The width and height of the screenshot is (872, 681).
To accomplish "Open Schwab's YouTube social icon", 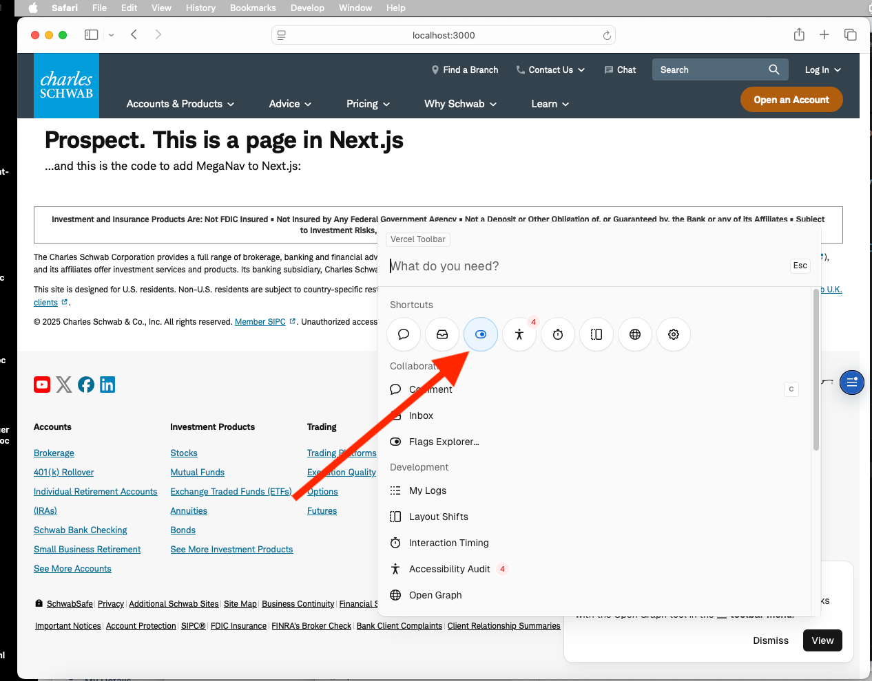I will 42,385.
